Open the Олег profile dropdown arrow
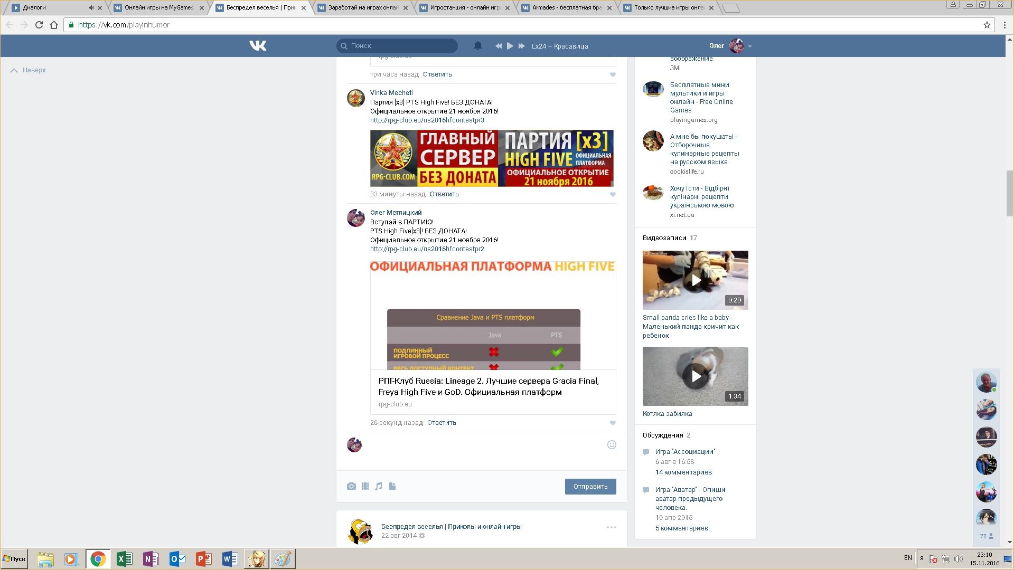Viewport: 1014px width, 570px height. [750, 46]
